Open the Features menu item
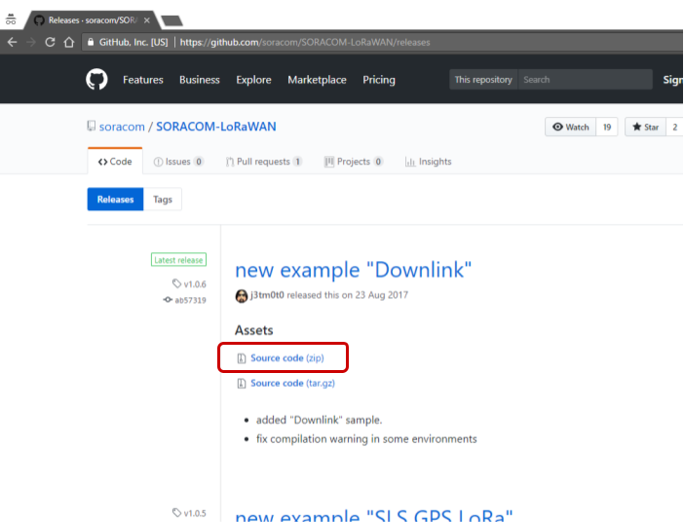This screenshot has width=684, height=522. [x=142, y=80]
